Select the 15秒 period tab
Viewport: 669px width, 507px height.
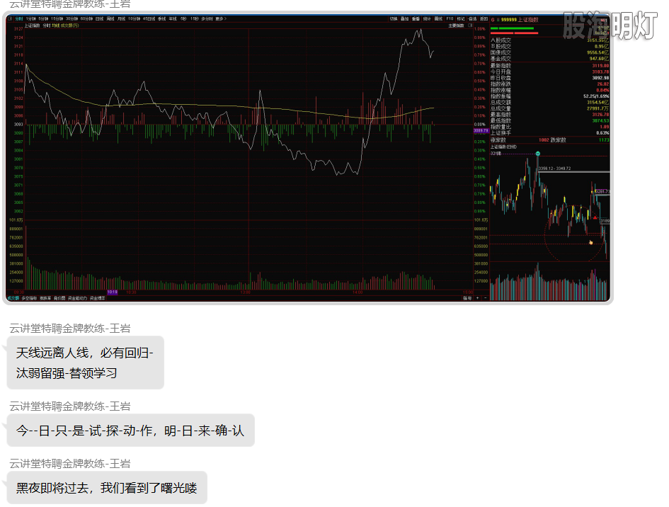tap(195, 19)
